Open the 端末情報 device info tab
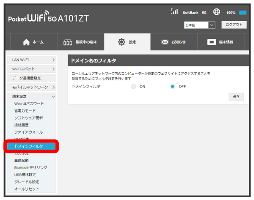 pos(220,42)
